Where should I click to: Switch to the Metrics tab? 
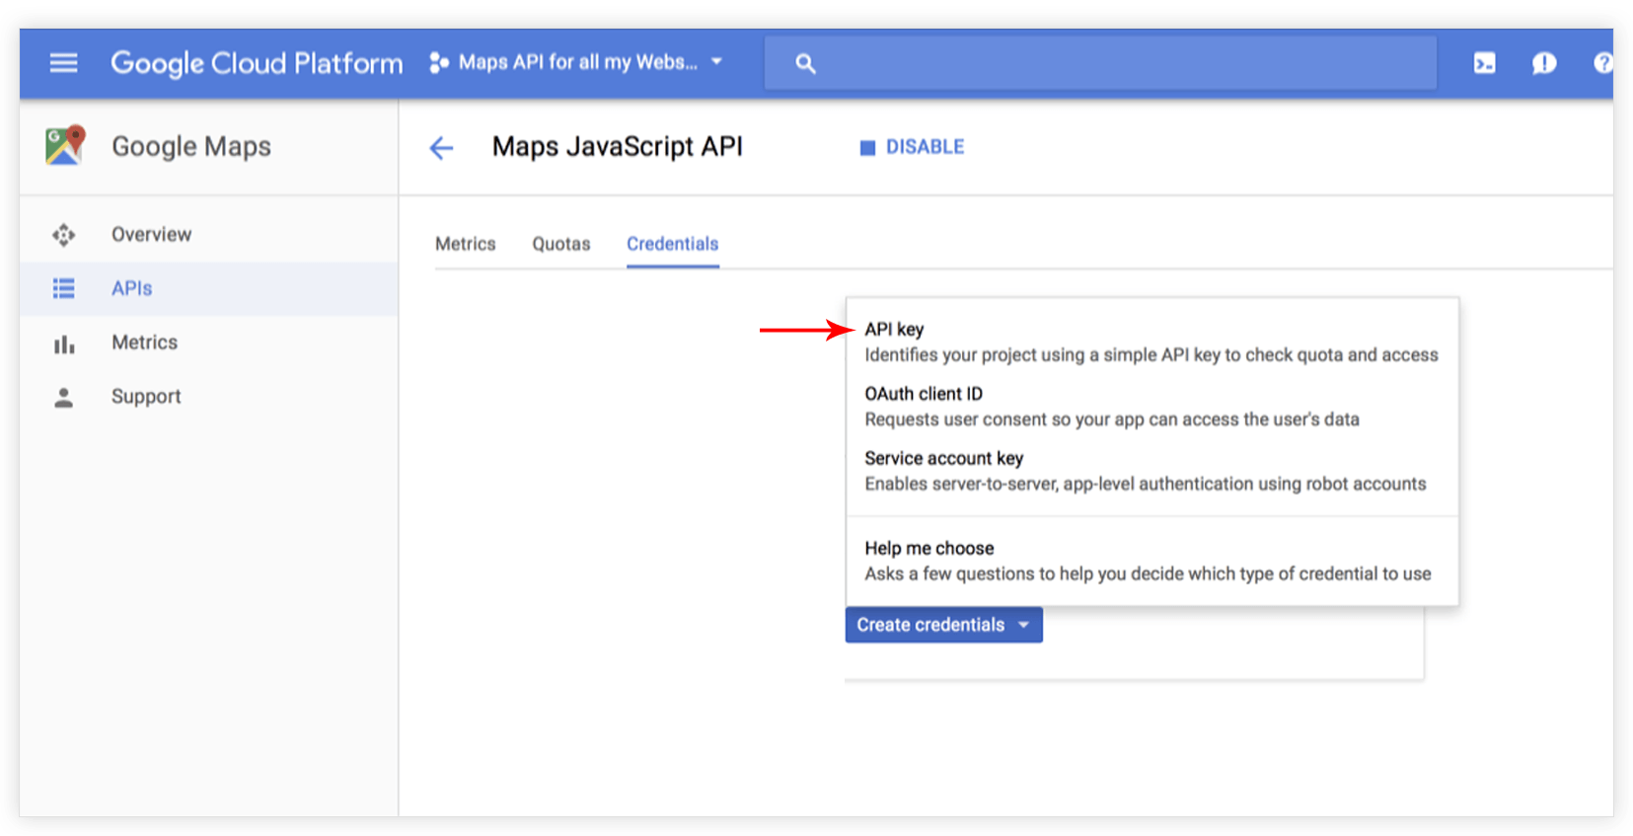click(x=465, y=244)
